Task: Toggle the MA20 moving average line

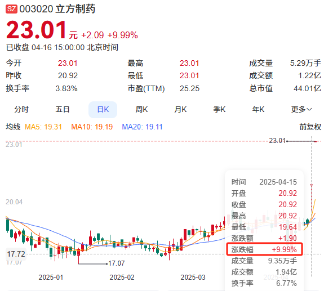Action: pyautogui.click(x=142, y=127)
